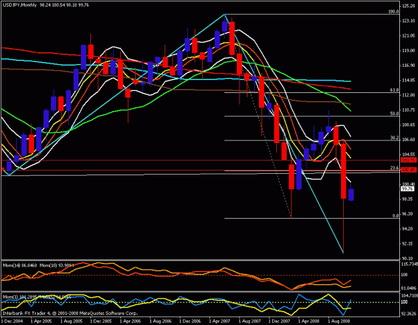This screenshot has height=325, width=418.
Task: Click the 92.15 price axis label
Action: coord(409,243)
